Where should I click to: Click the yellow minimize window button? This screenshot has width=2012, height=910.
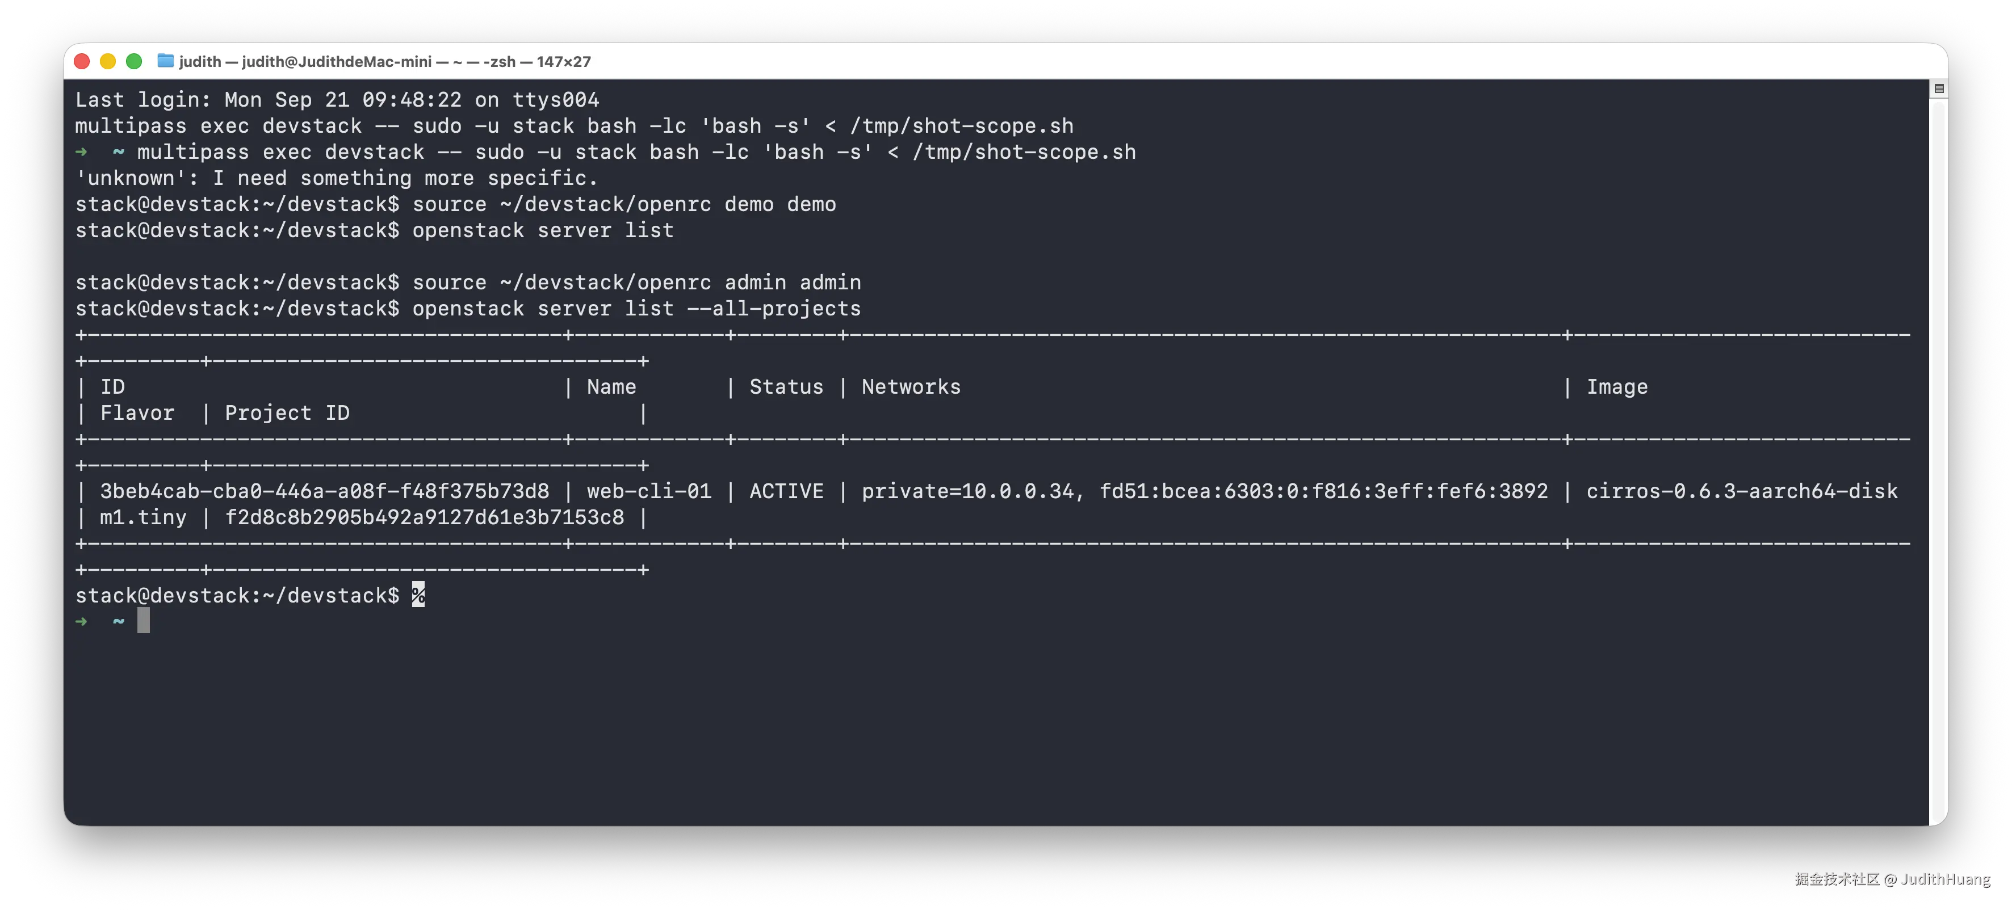click(108, 62)
